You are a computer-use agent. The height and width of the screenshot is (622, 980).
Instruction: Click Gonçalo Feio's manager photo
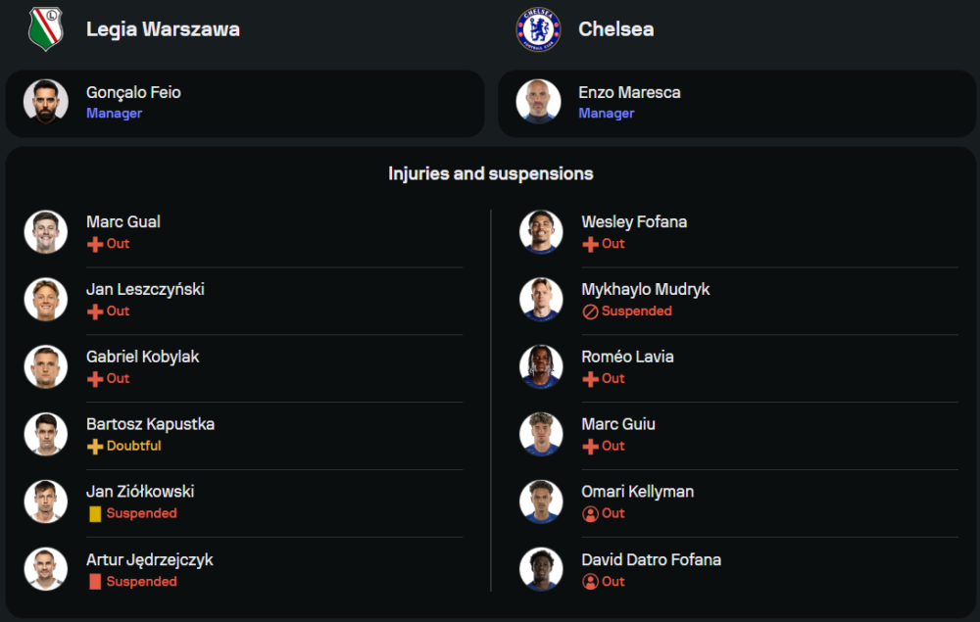(46, 102)
